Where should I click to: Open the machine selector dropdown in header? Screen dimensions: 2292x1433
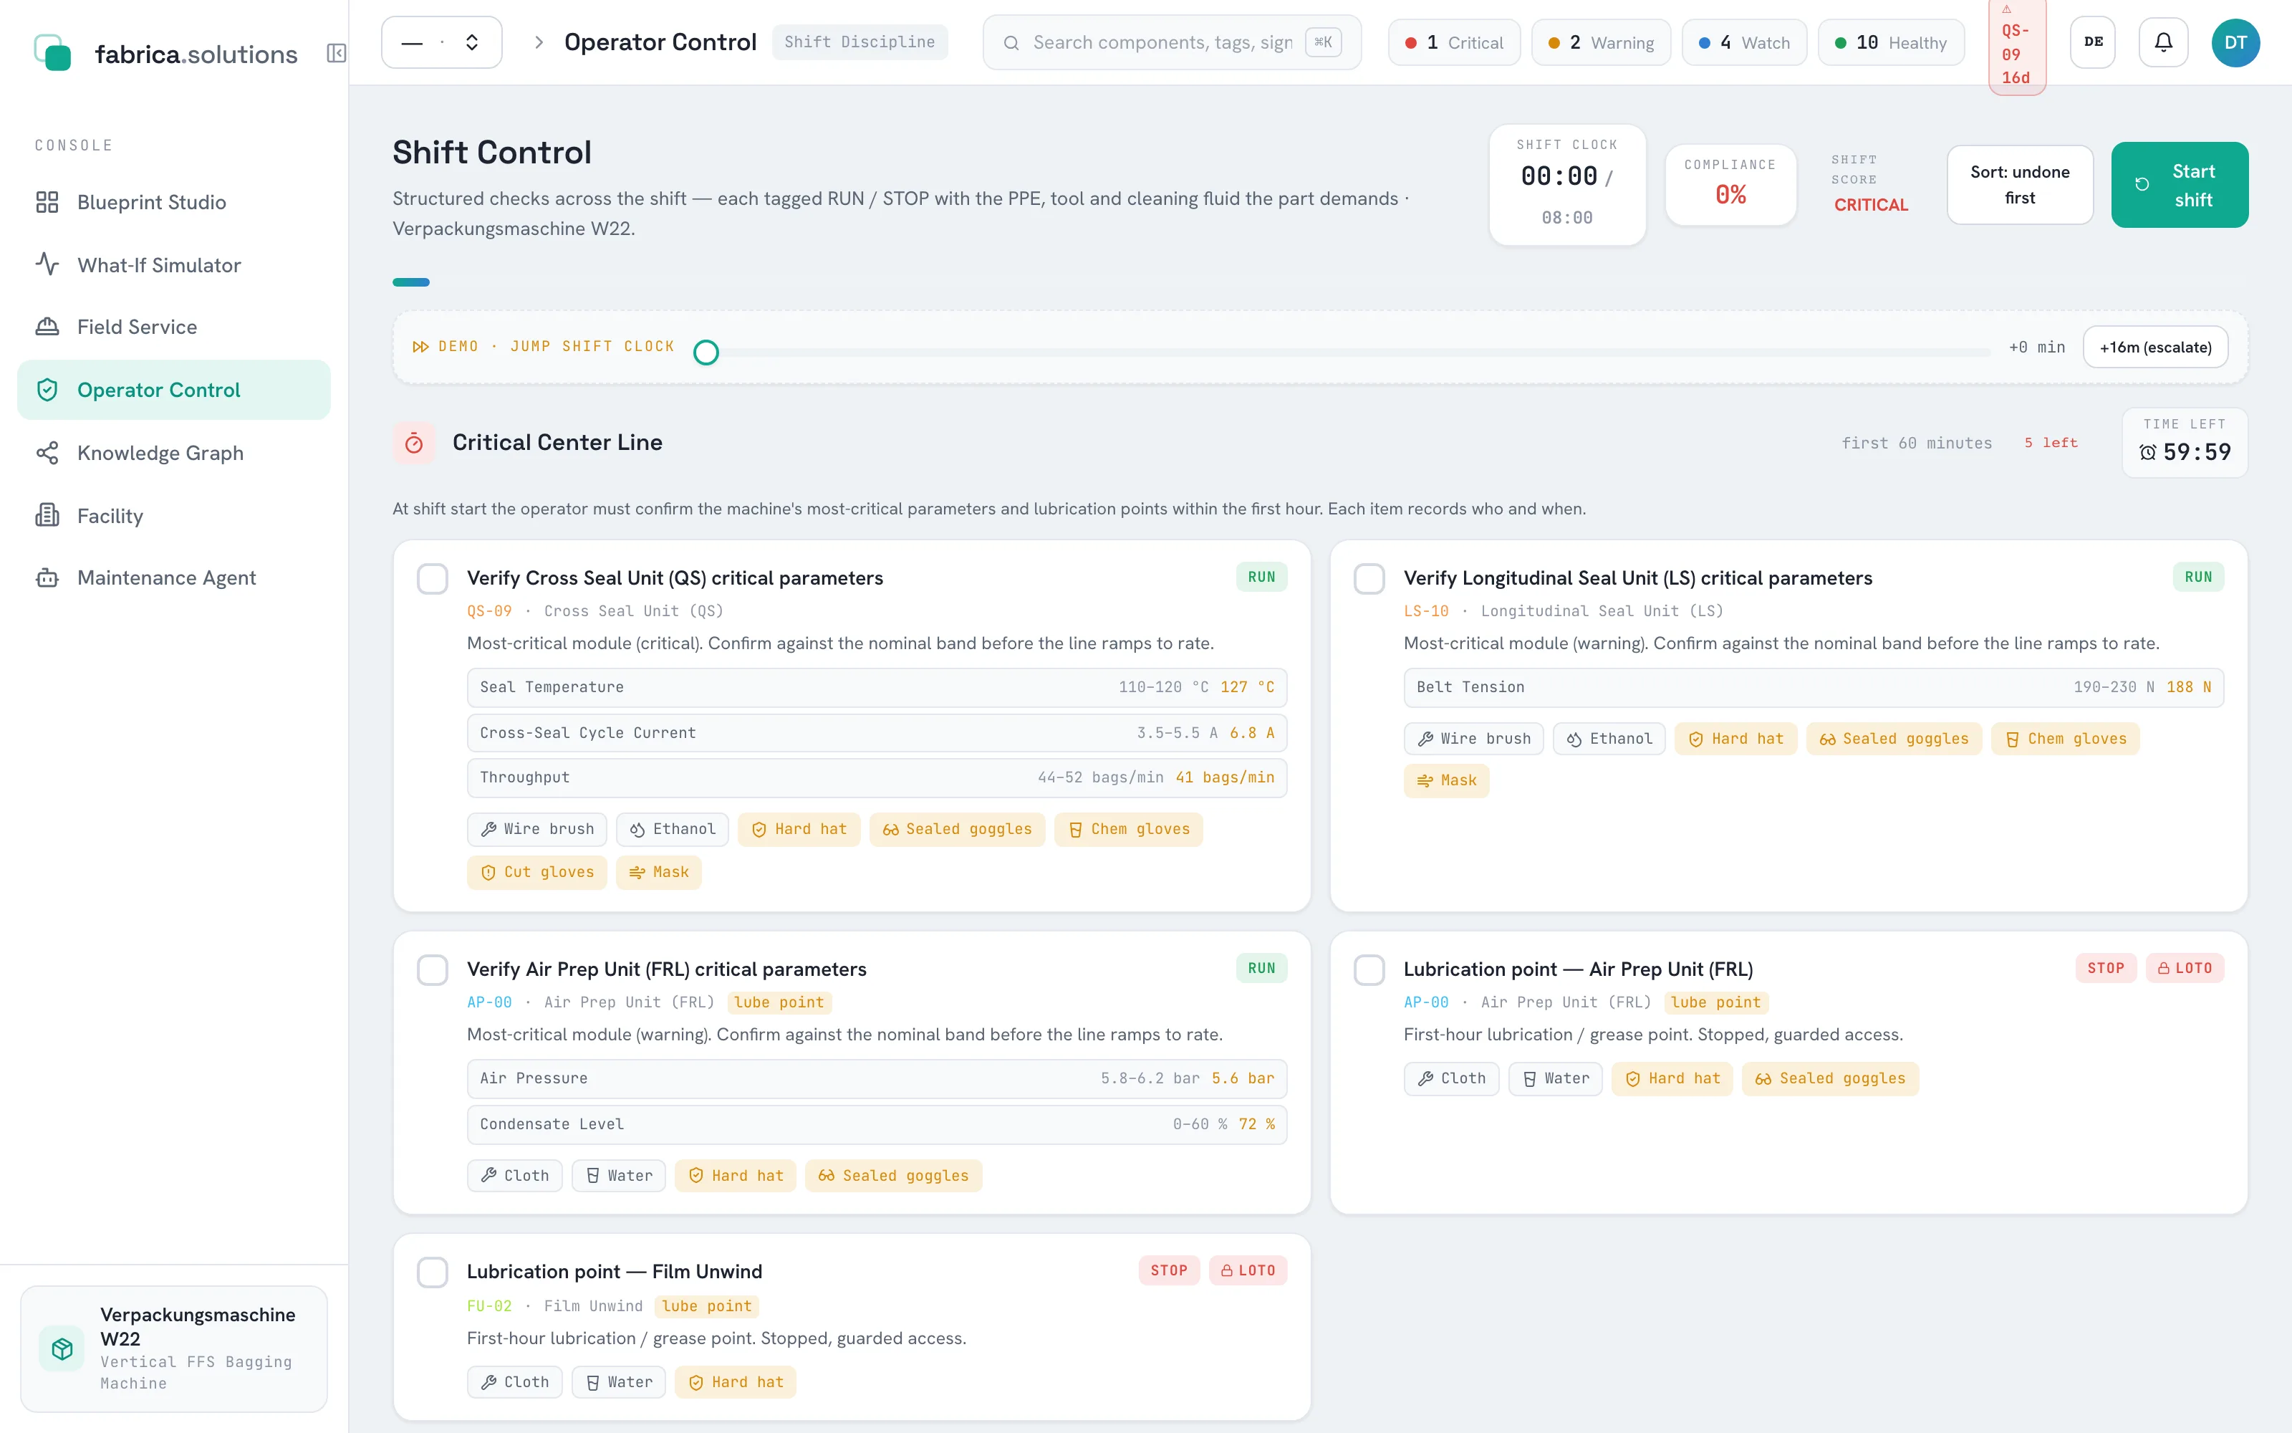point(441,43)
